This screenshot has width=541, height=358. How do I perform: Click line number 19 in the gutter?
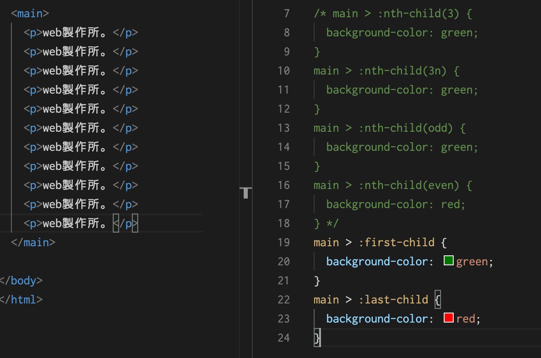(283, 243)
